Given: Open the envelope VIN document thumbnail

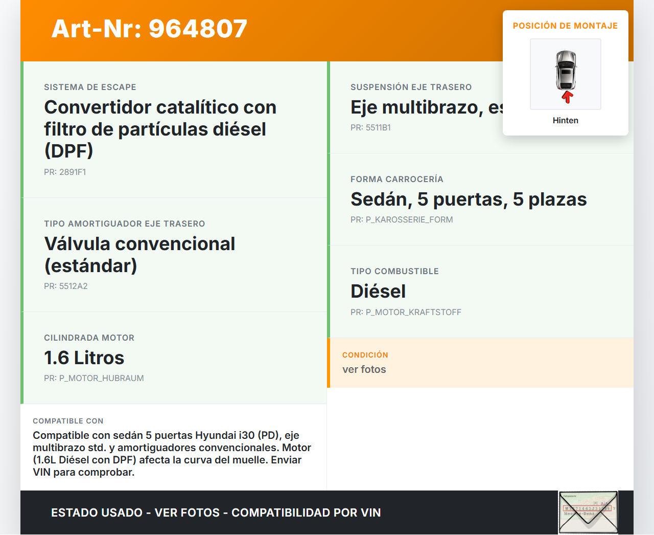Looking at the screenshot, I should point(588,512).
